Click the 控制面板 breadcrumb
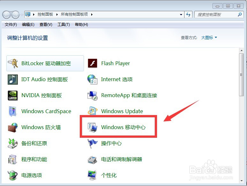The image size is (247, 186). click(x=45, y=14)
